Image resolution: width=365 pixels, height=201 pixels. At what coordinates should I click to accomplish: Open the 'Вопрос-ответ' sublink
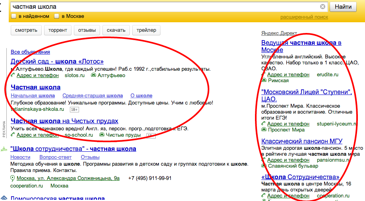click(55, 157)
